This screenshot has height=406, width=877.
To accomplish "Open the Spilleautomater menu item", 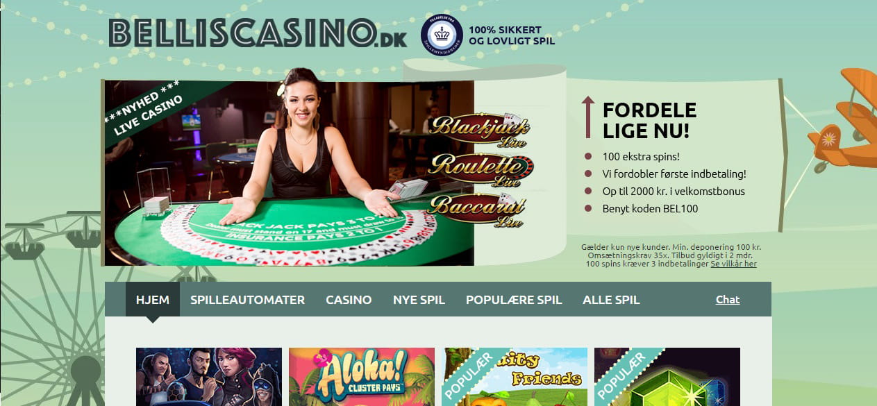I will pyautogui.click(x=247, y=300).
